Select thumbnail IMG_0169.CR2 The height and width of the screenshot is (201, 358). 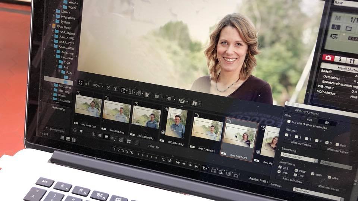pos(146,117)
